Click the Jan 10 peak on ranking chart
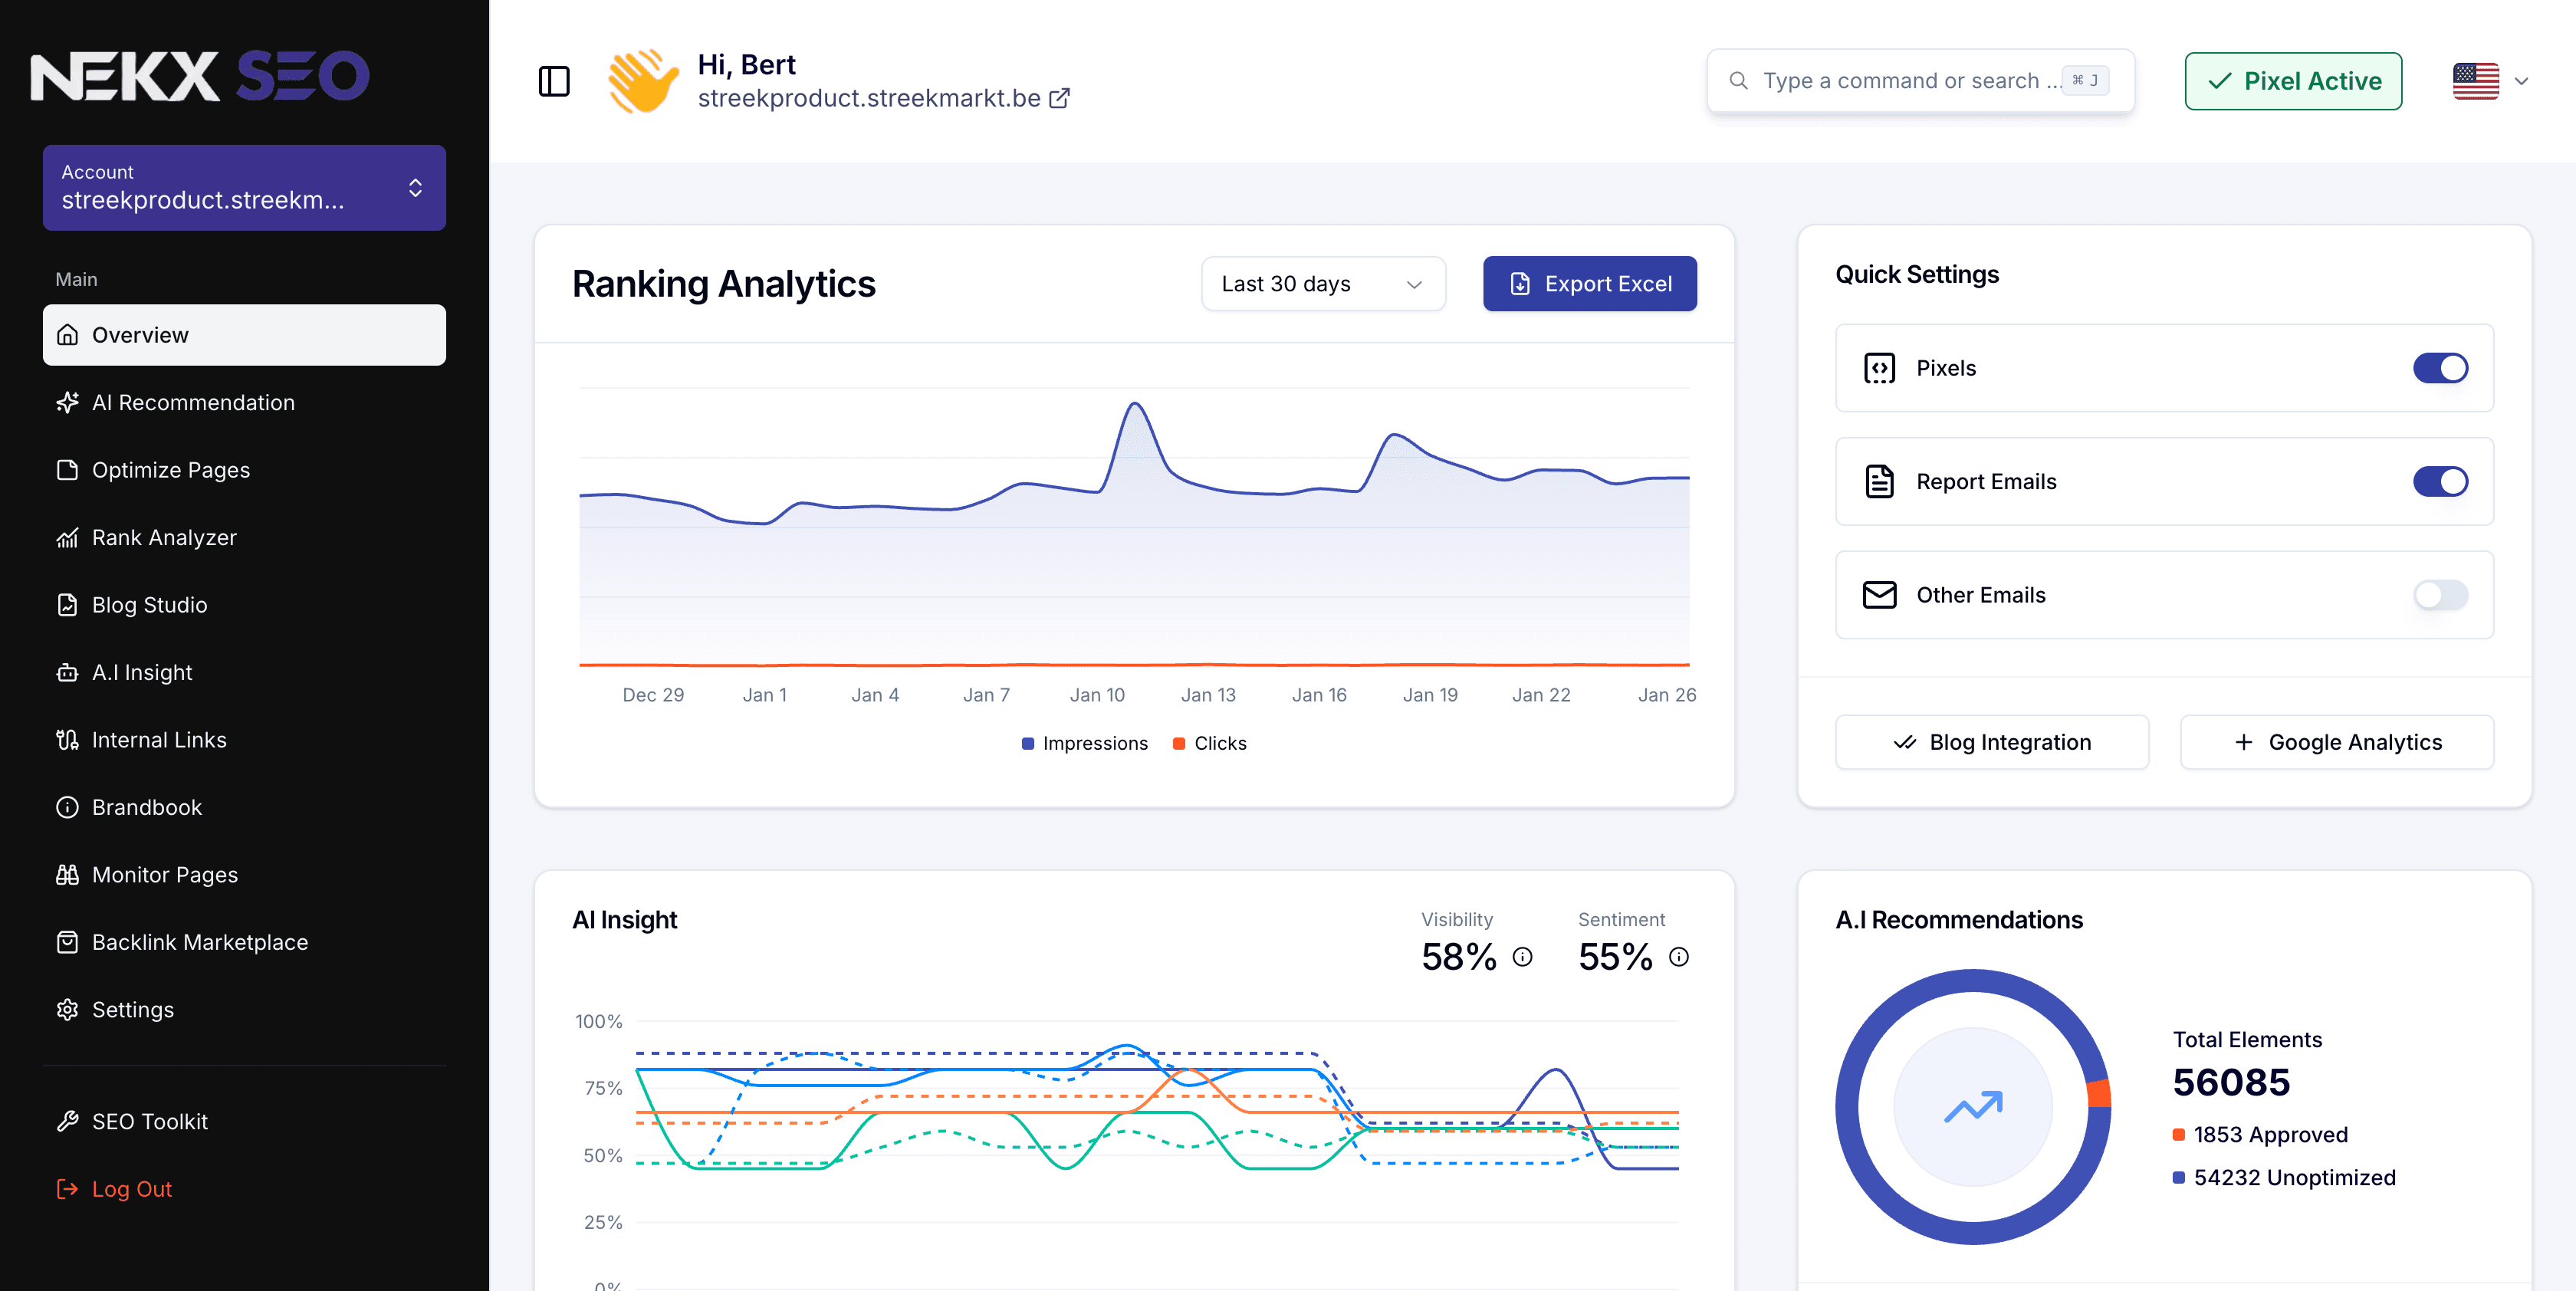Screen dimensions: 2576x1291 coord(1134,404)
